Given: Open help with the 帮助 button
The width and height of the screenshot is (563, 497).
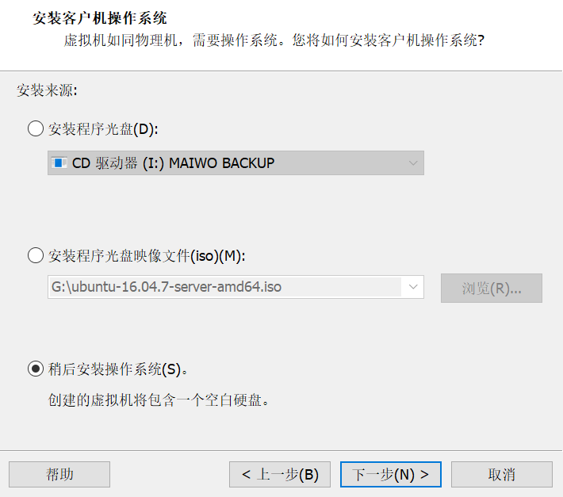Looking at the screenshot, I should tap(59, 474).
